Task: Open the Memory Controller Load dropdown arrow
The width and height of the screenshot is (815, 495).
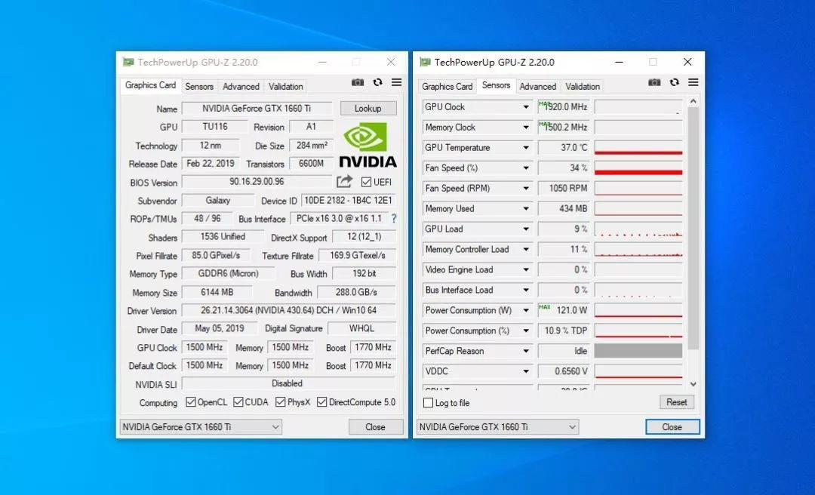Action: pyautogui.click(x=526, y=250)
